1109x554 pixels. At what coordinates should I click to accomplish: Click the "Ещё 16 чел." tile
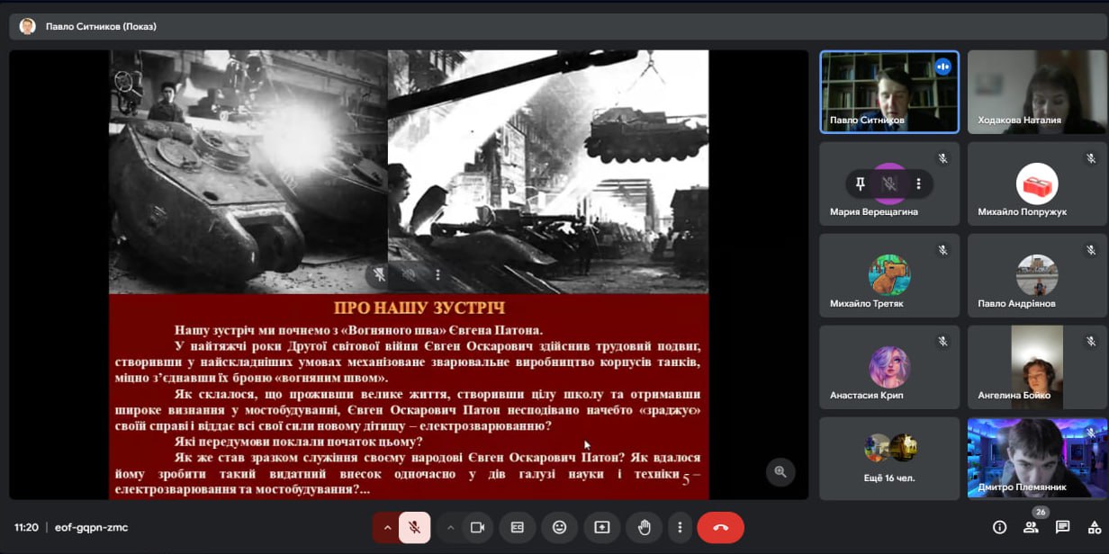[x=889, y=459]
